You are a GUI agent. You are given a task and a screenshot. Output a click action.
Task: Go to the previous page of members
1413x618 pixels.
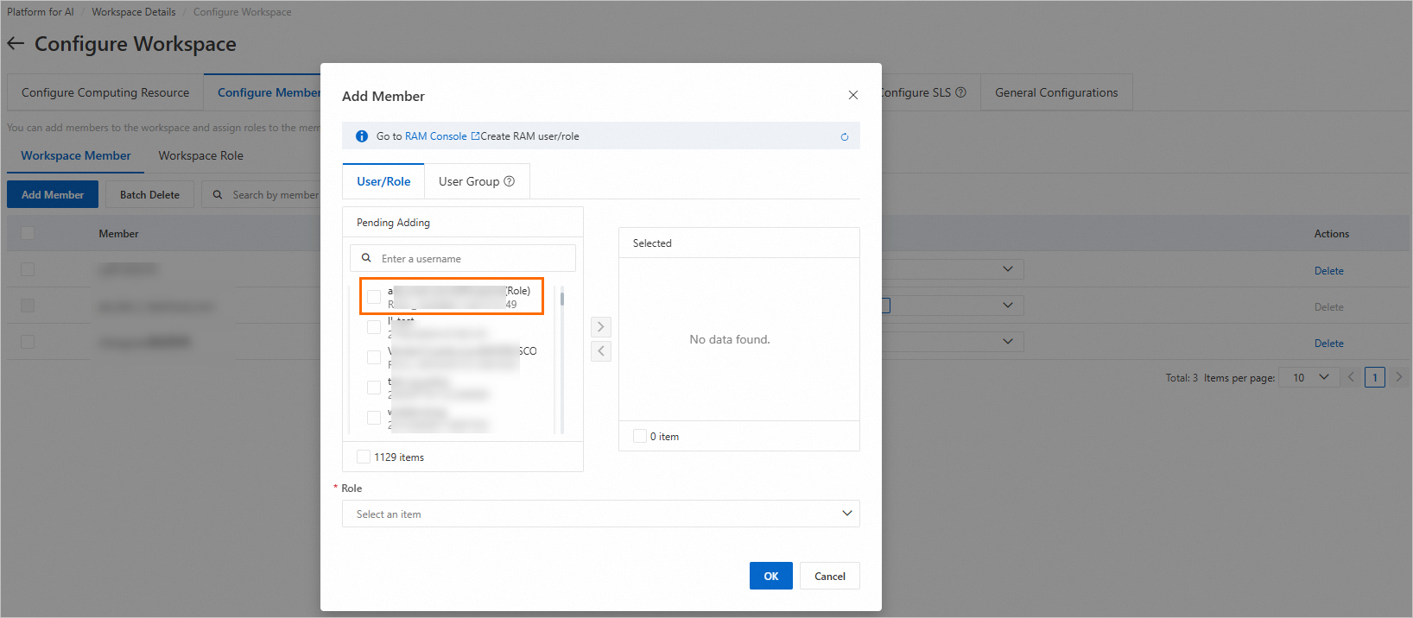1352,377
